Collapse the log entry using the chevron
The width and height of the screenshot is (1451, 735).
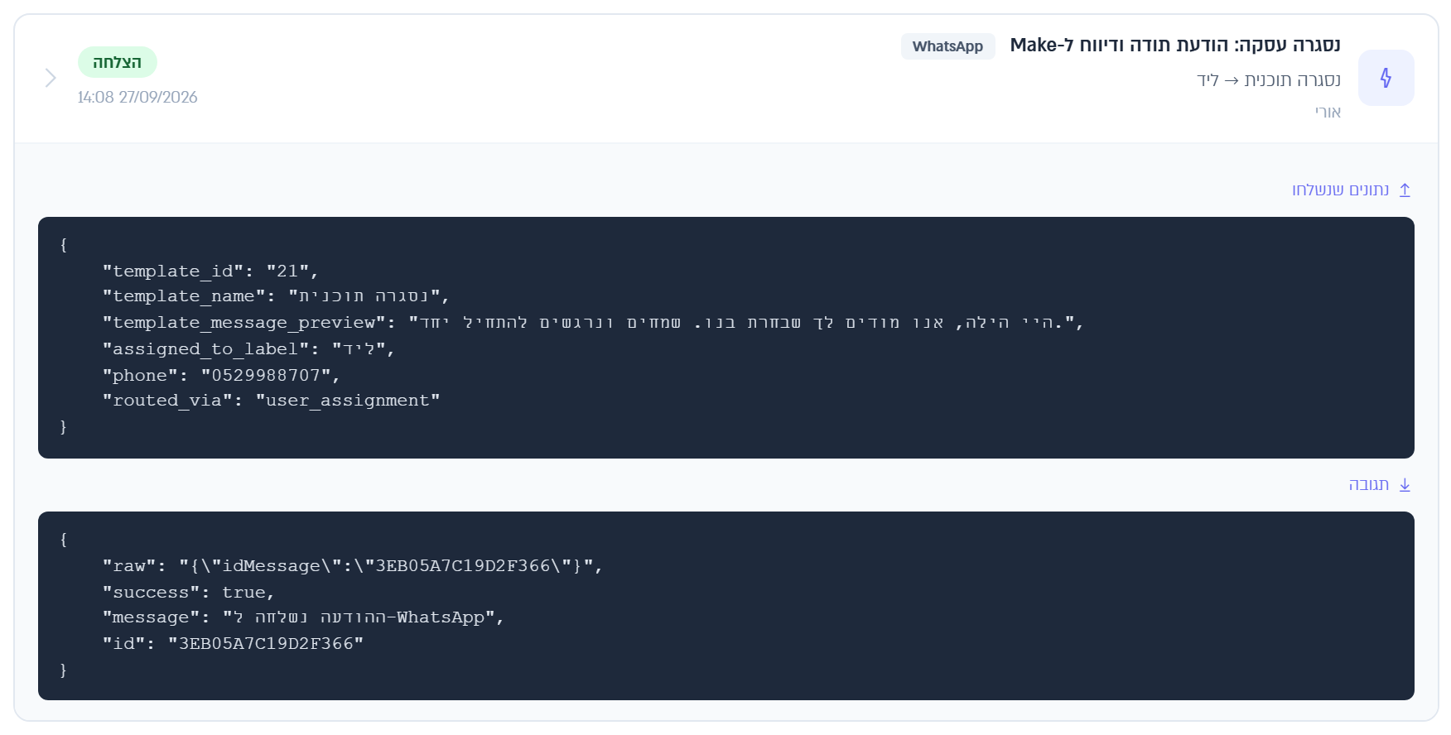tap(51, 78)
